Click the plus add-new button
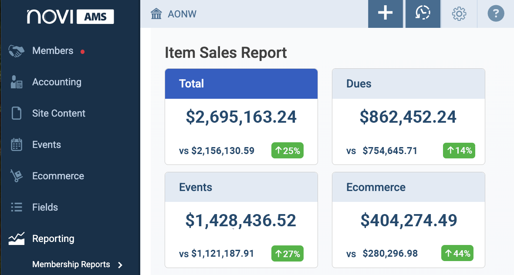Screen dimensions: 514x275 (385, 14)
